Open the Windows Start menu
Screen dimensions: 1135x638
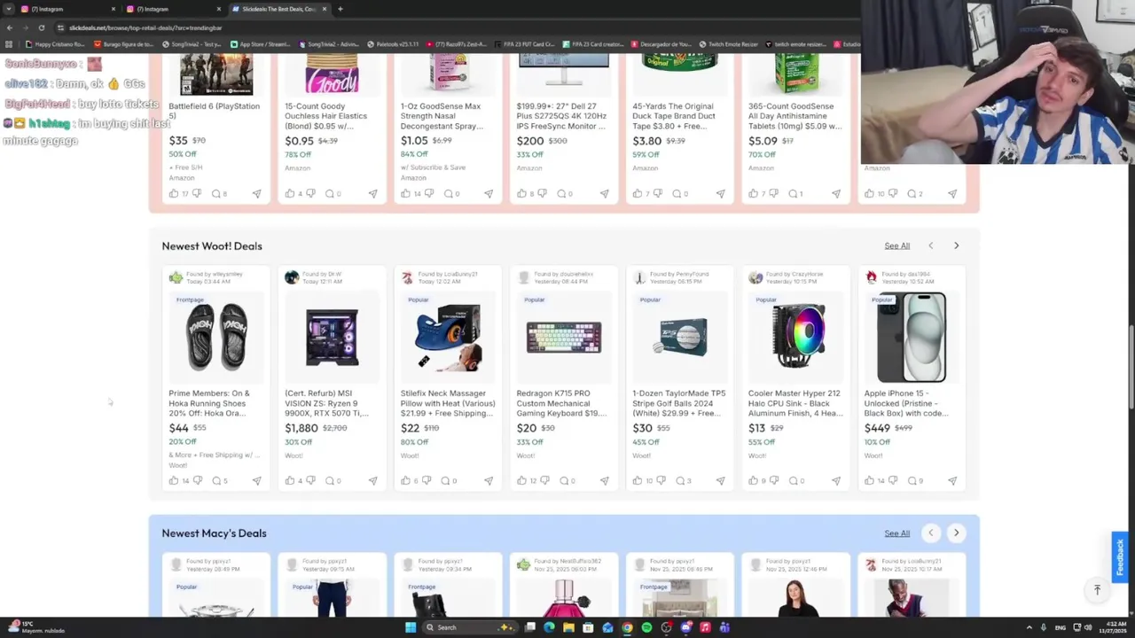pos(411,627)
